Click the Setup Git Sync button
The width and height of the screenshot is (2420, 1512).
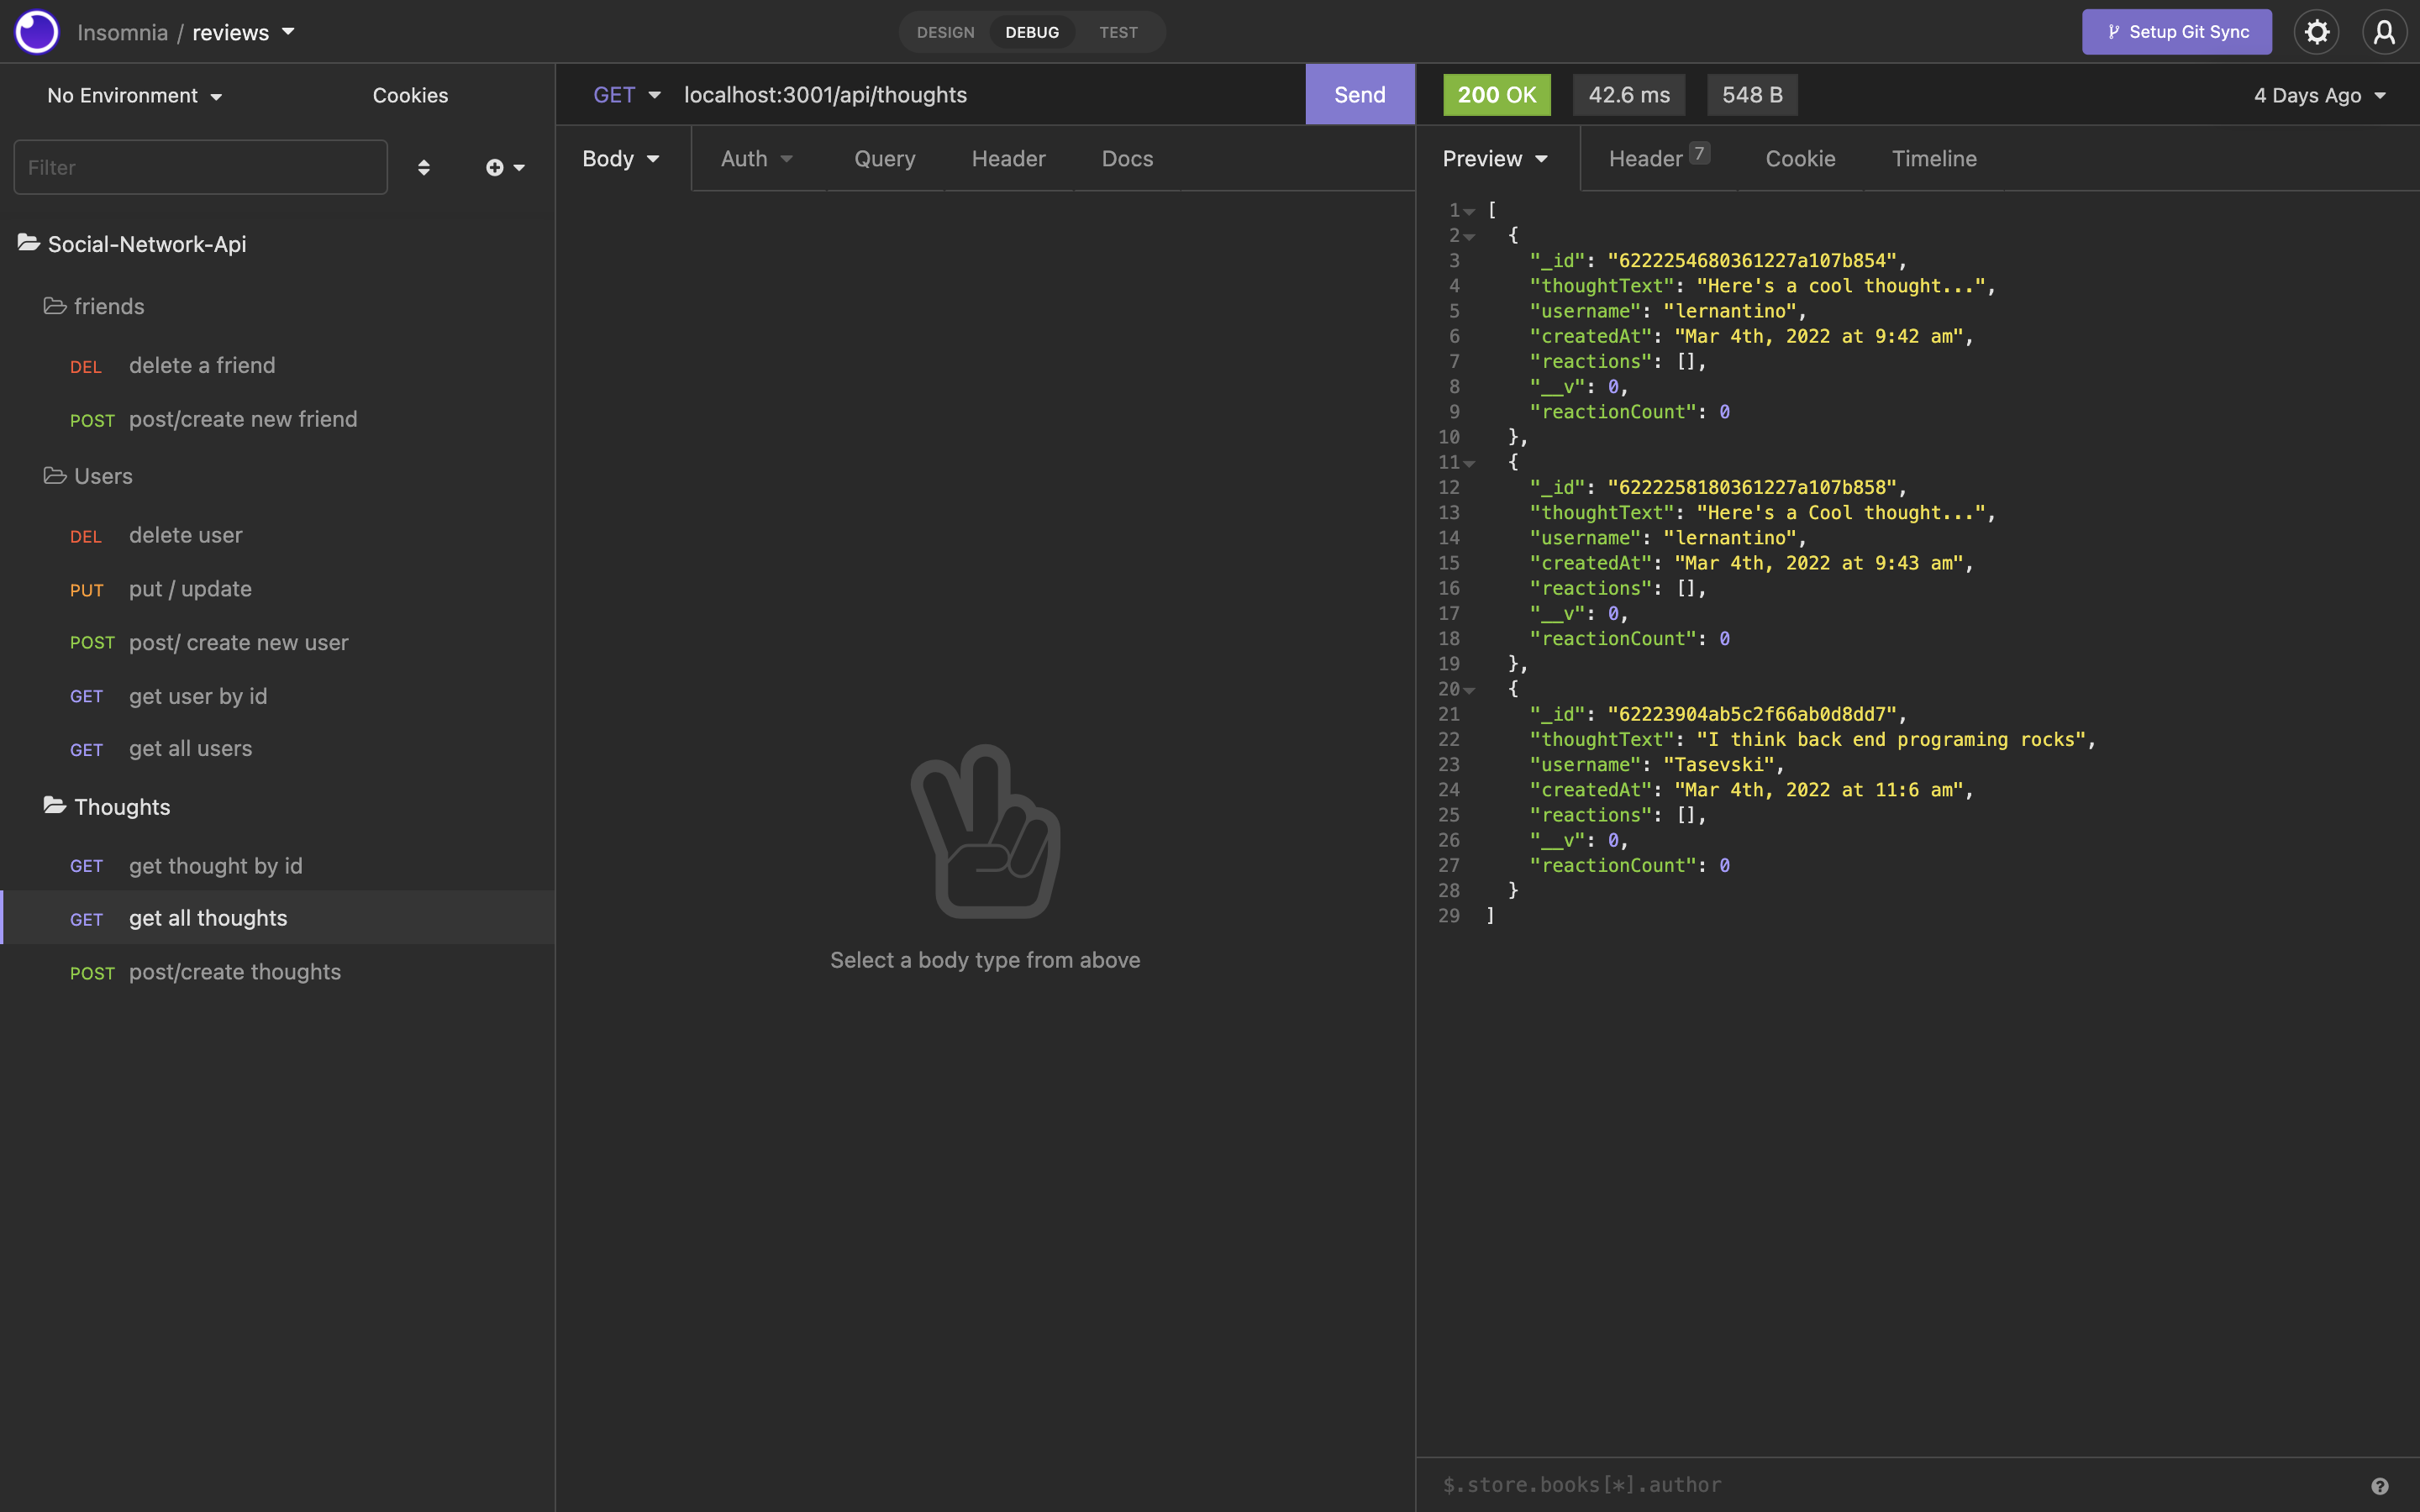2177,31
